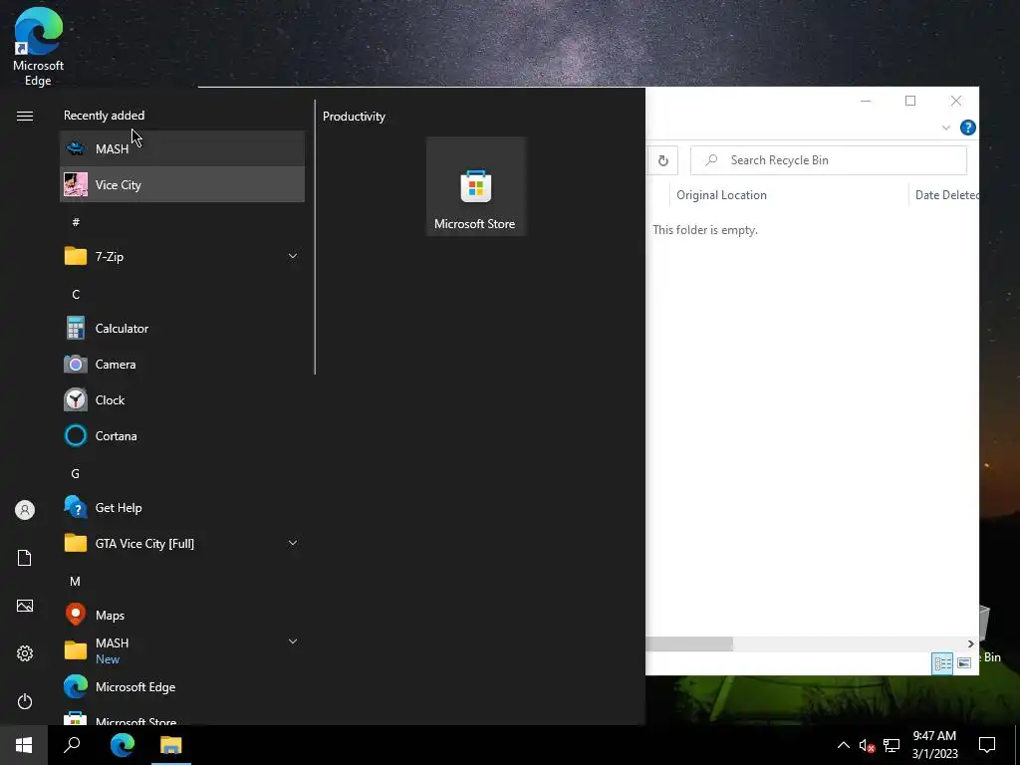Click the Recycle Bin horizontal scrollbar right arrow

tap(970, 644)
